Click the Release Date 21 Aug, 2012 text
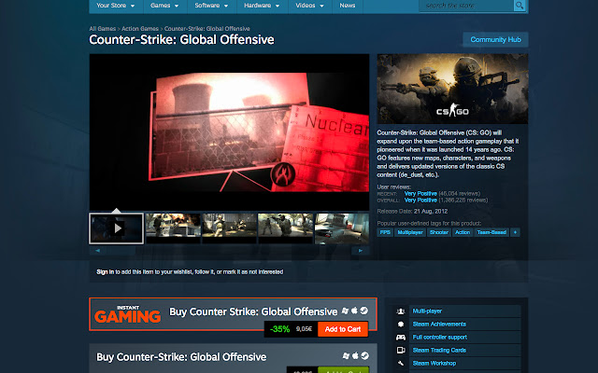Screen dimensions: 598x373 pyautogui.click(x=412, y=212)
